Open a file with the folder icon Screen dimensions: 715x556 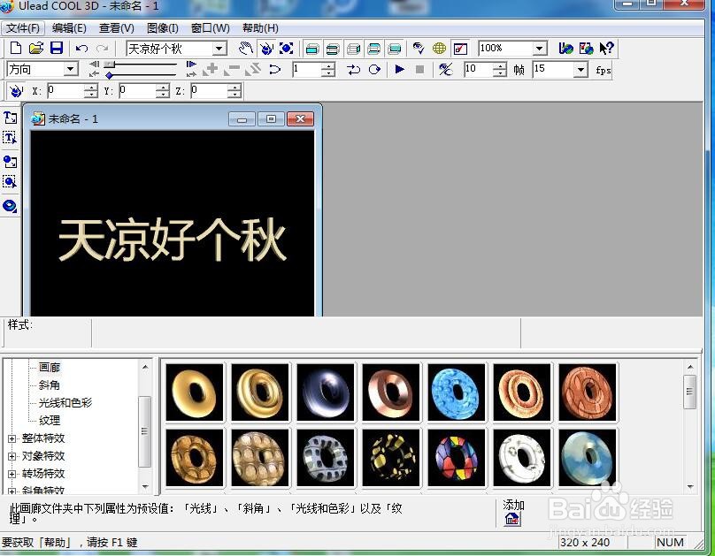point(36,48)
